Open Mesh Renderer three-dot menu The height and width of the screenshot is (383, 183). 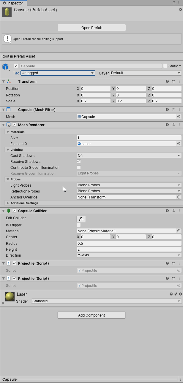[179, 125]
